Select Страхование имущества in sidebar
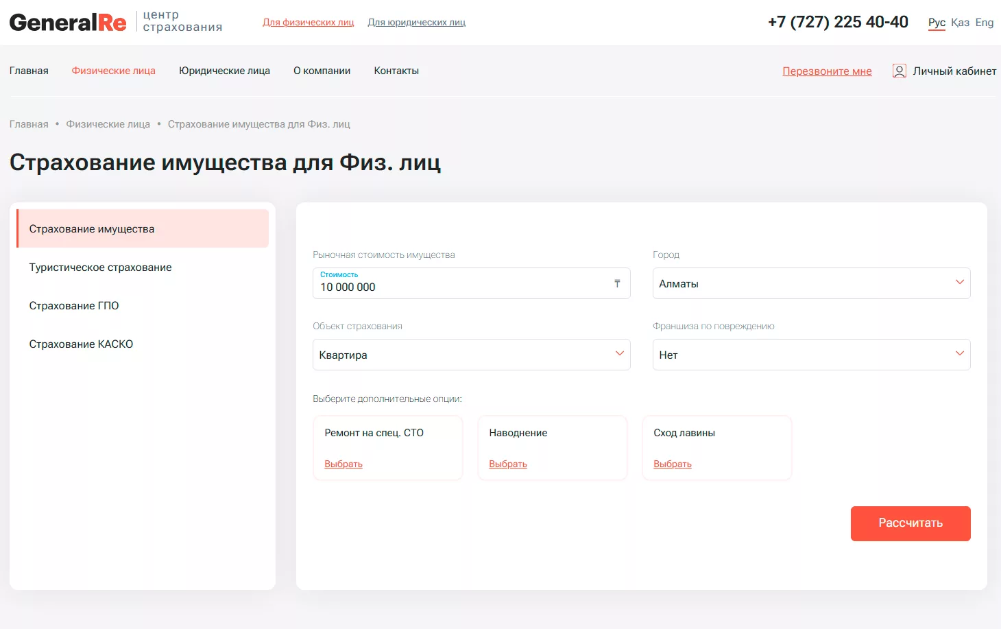The image size is (1001, 629). (143, 228)
